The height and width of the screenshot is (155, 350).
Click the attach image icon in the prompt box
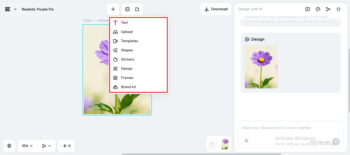(x=246, y=141)
